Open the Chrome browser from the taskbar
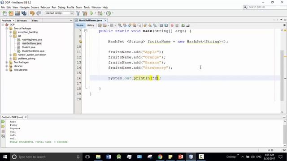 pos(160,157)
